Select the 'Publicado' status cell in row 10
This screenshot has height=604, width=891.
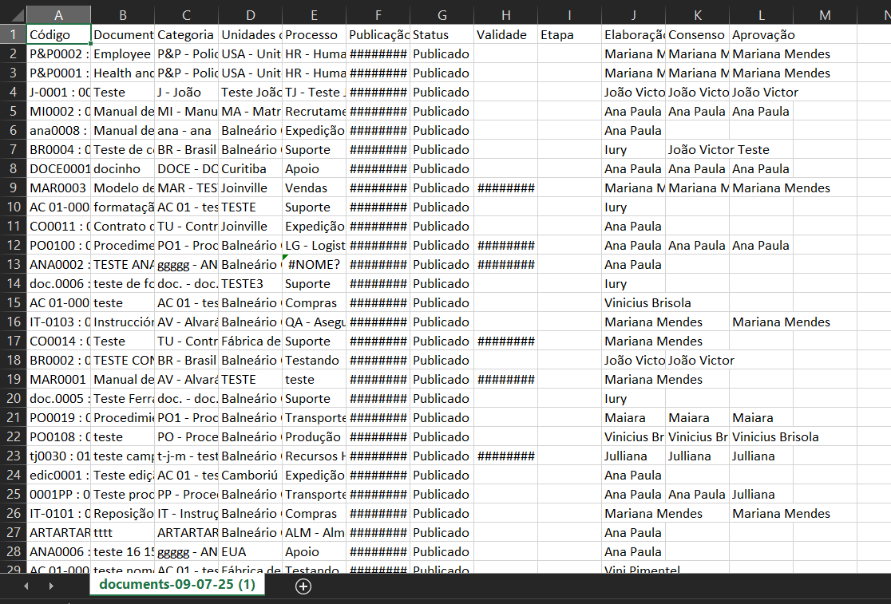pos(442,207)
